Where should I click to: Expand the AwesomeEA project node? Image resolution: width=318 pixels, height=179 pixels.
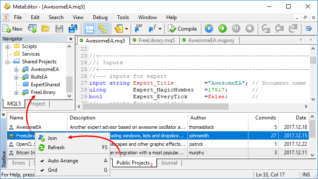pyautogui.click(x=16, y=70)
